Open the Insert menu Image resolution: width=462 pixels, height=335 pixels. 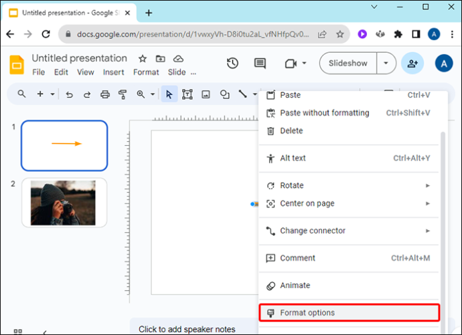(x=113, y=72)
